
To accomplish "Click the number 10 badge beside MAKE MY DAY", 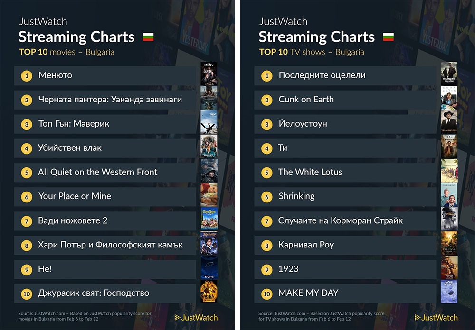I will tap(267, 293).
